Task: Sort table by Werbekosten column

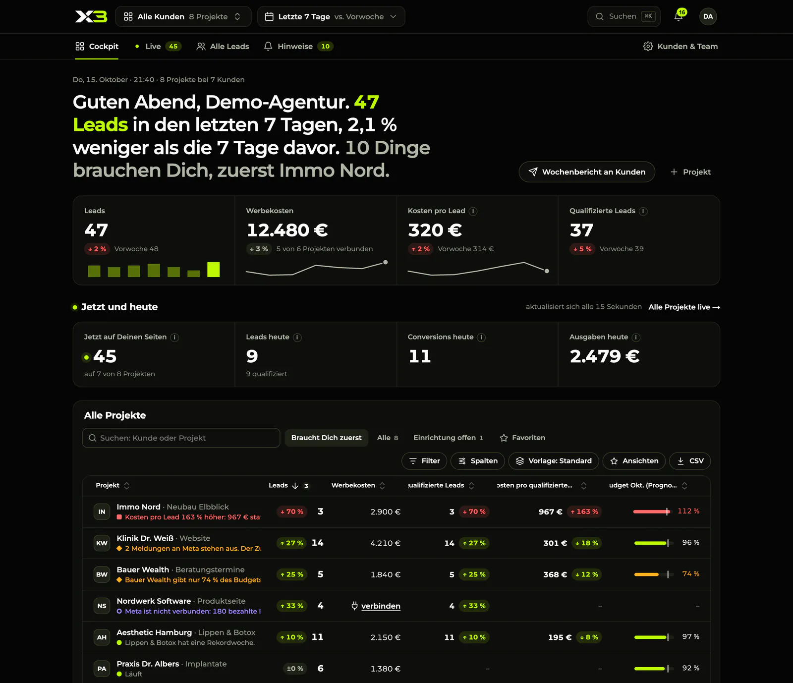Action: (x=358, y=485)
